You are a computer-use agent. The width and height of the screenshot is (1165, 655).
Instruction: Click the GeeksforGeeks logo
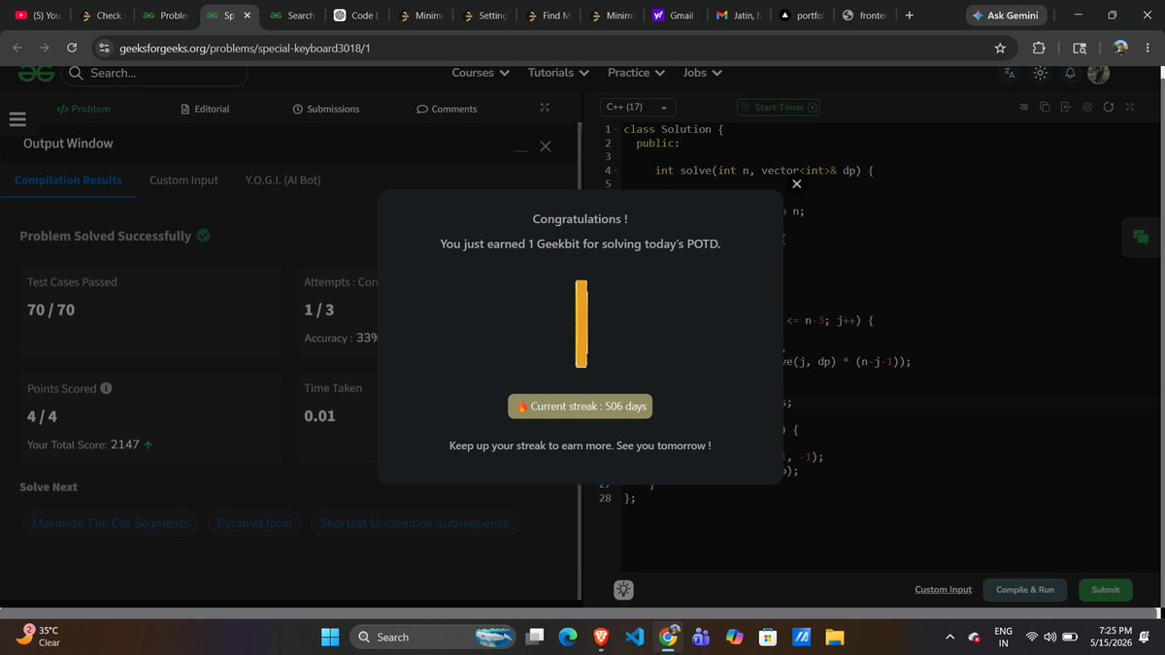pyautogui.click(x=37, y=73)
